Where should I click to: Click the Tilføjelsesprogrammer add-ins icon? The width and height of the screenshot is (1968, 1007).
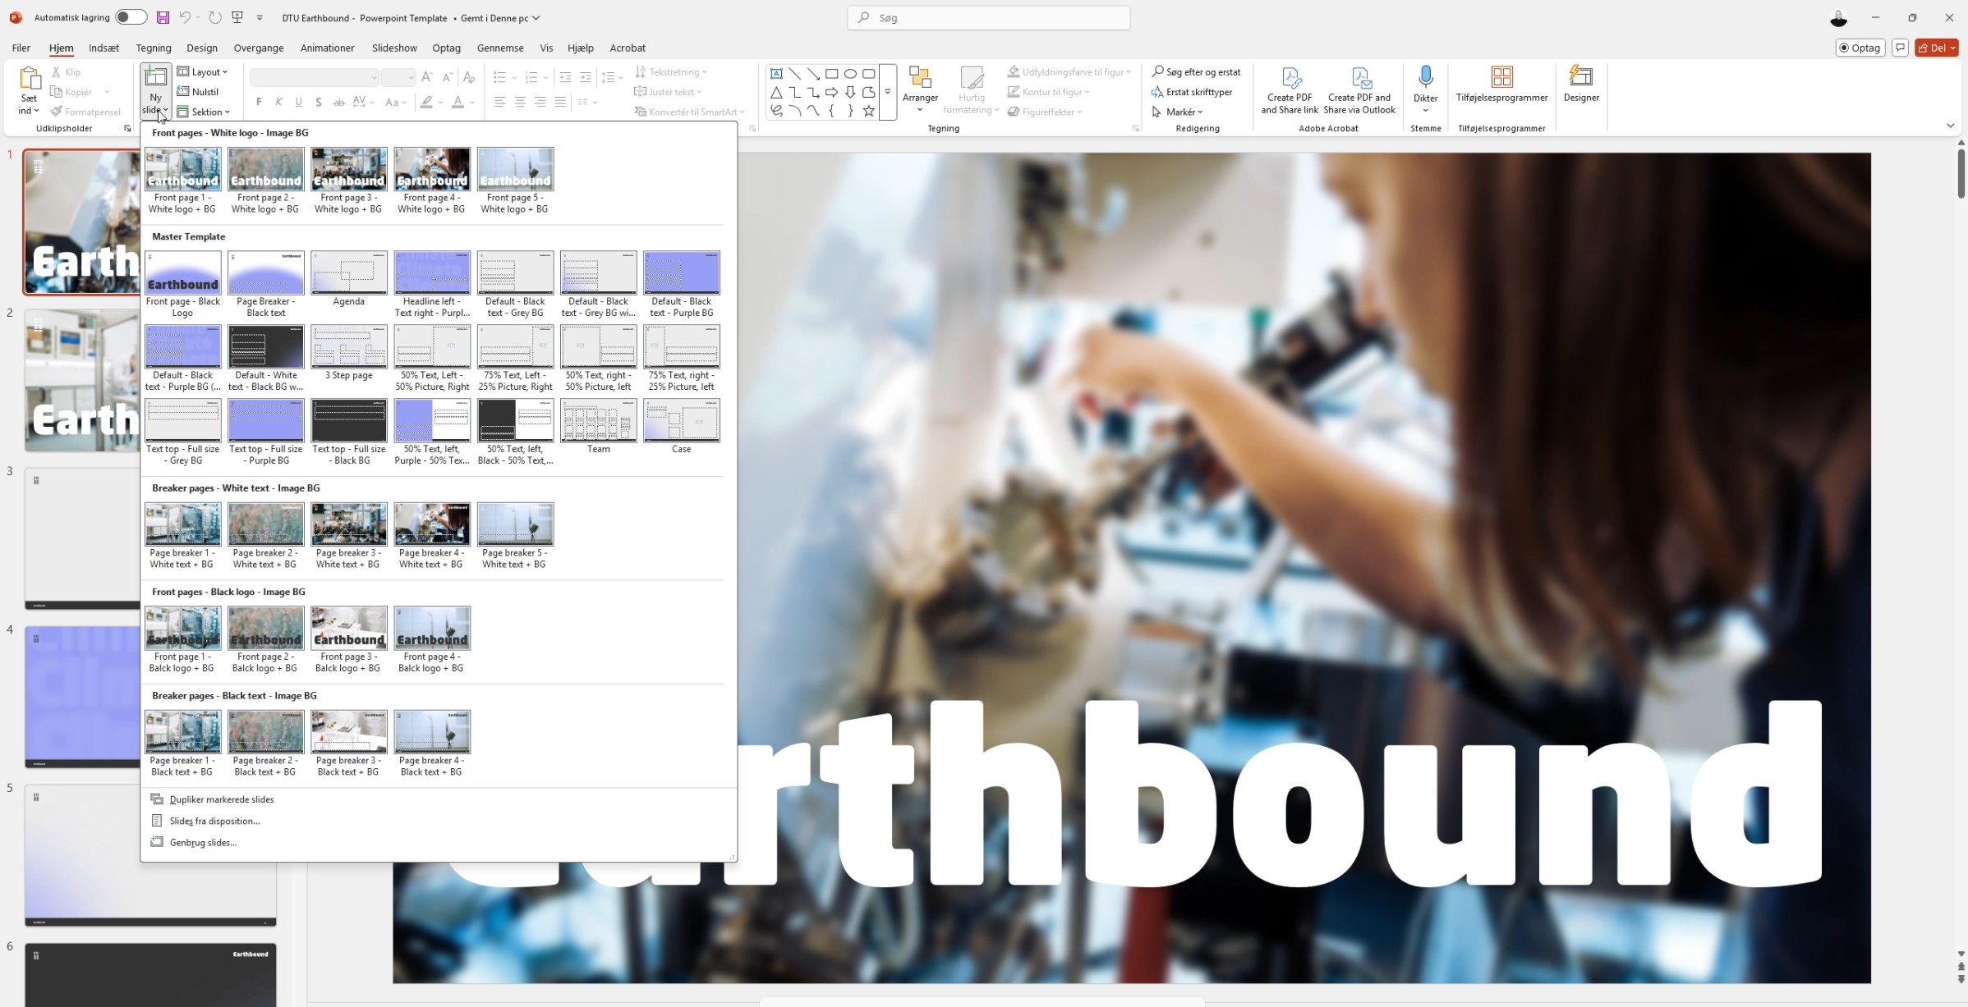[x=1501, y=77]
